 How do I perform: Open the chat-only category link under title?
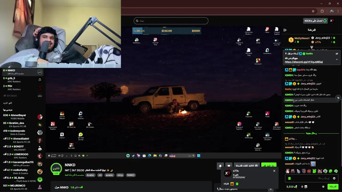pyautogui.click(x=74, y=175)
